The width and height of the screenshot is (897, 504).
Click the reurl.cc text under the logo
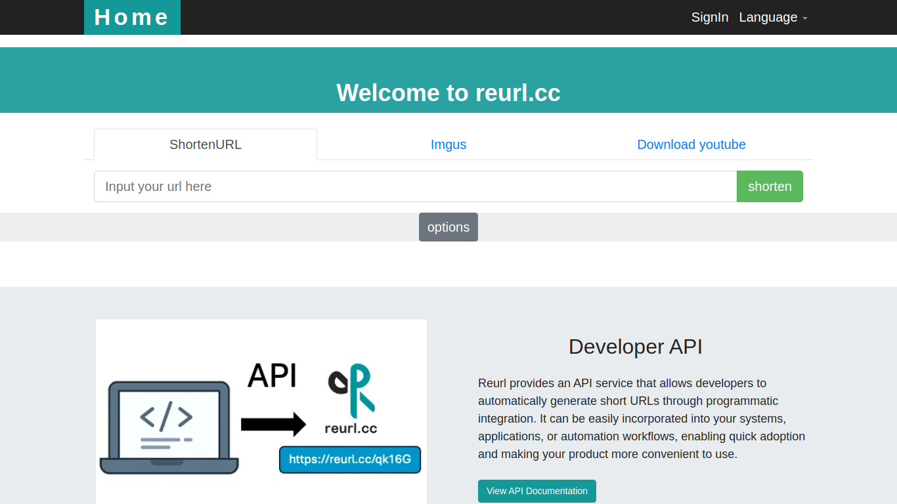[x=351, y=429]
